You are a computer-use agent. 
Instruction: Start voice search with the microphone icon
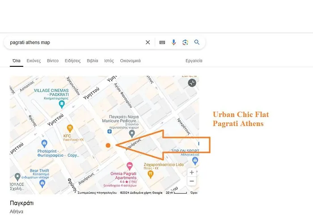pos(173,43)
